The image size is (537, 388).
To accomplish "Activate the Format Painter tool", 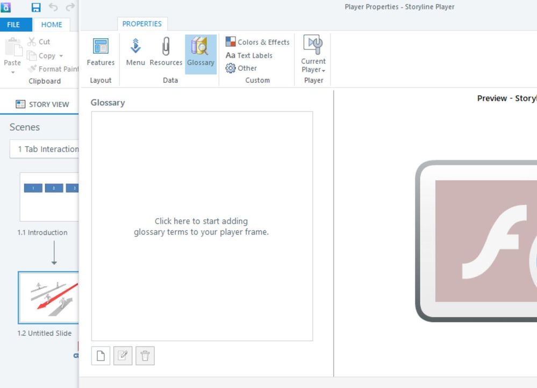I will (x=53, y=69).
